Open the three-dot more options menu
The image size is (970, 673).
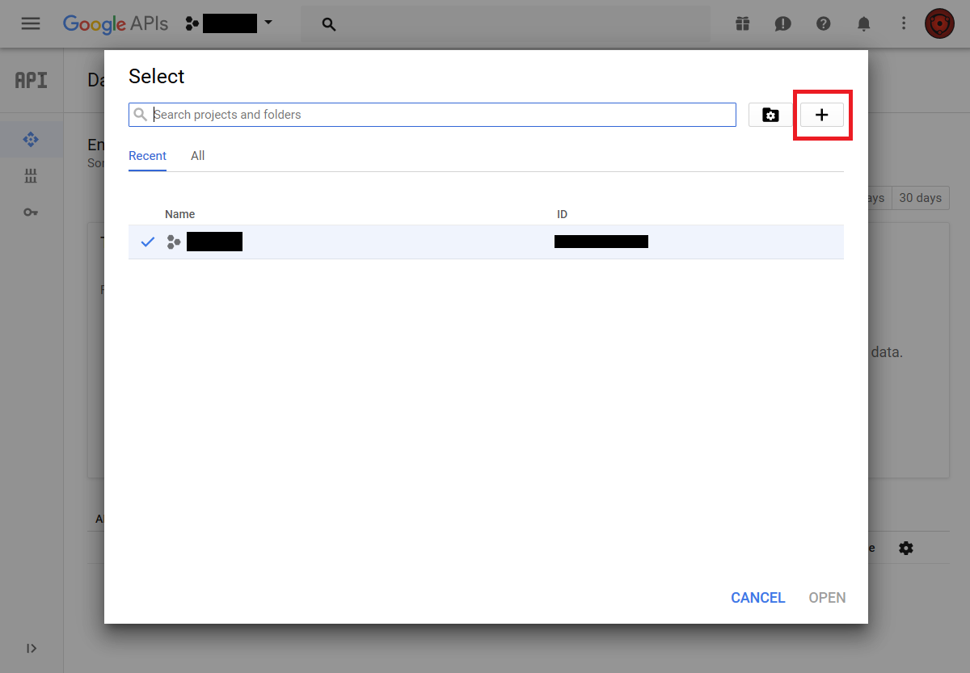tap(904, 23)
